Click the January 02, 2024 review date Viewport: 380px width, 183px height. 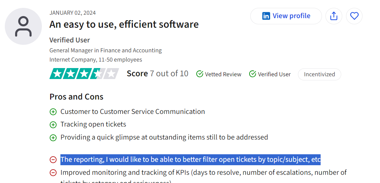[x=72, y=13]
